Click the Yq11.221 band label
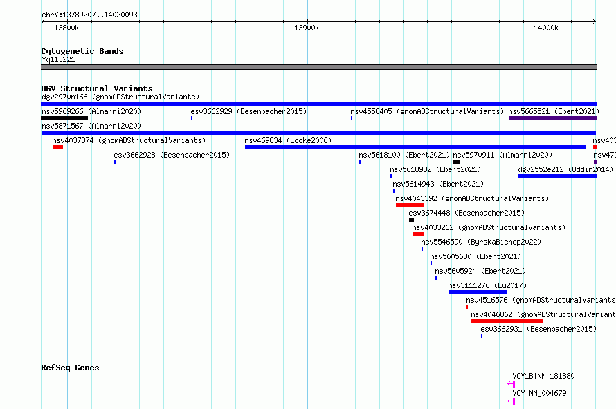Viewport: 616px width, 409px height. coord(58,59)
